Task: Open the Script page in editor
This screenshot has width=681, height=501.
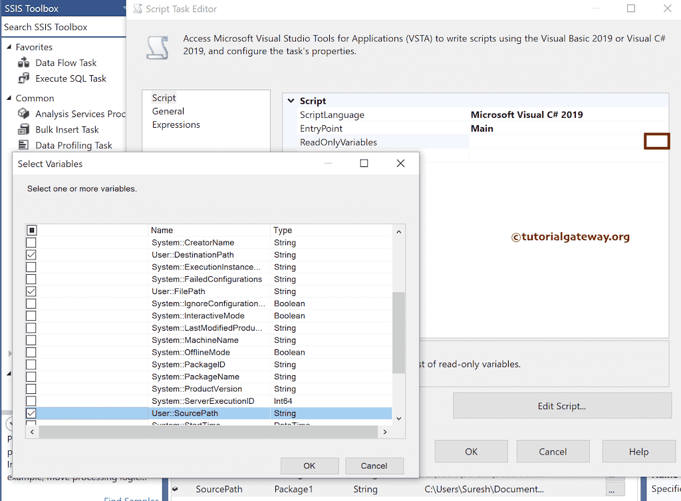Action: click(x=164, y=98)
